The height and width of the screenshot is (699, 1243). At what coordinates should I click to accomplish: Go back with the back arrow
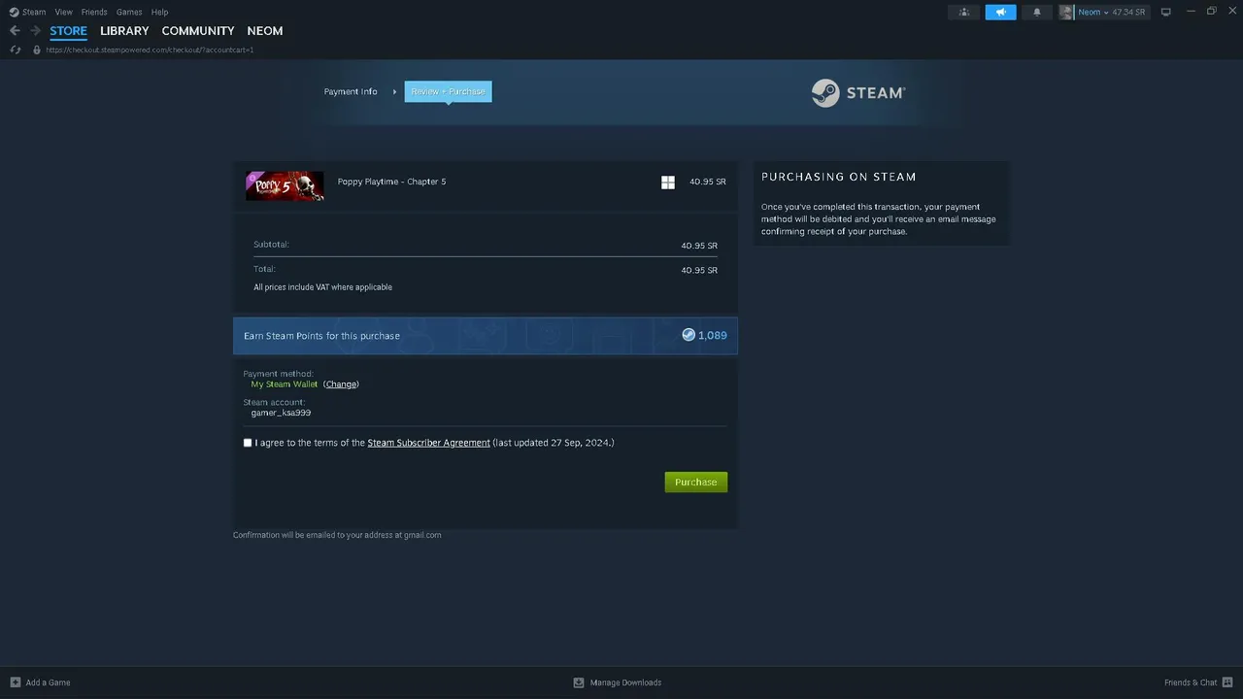tap(15, 31)
